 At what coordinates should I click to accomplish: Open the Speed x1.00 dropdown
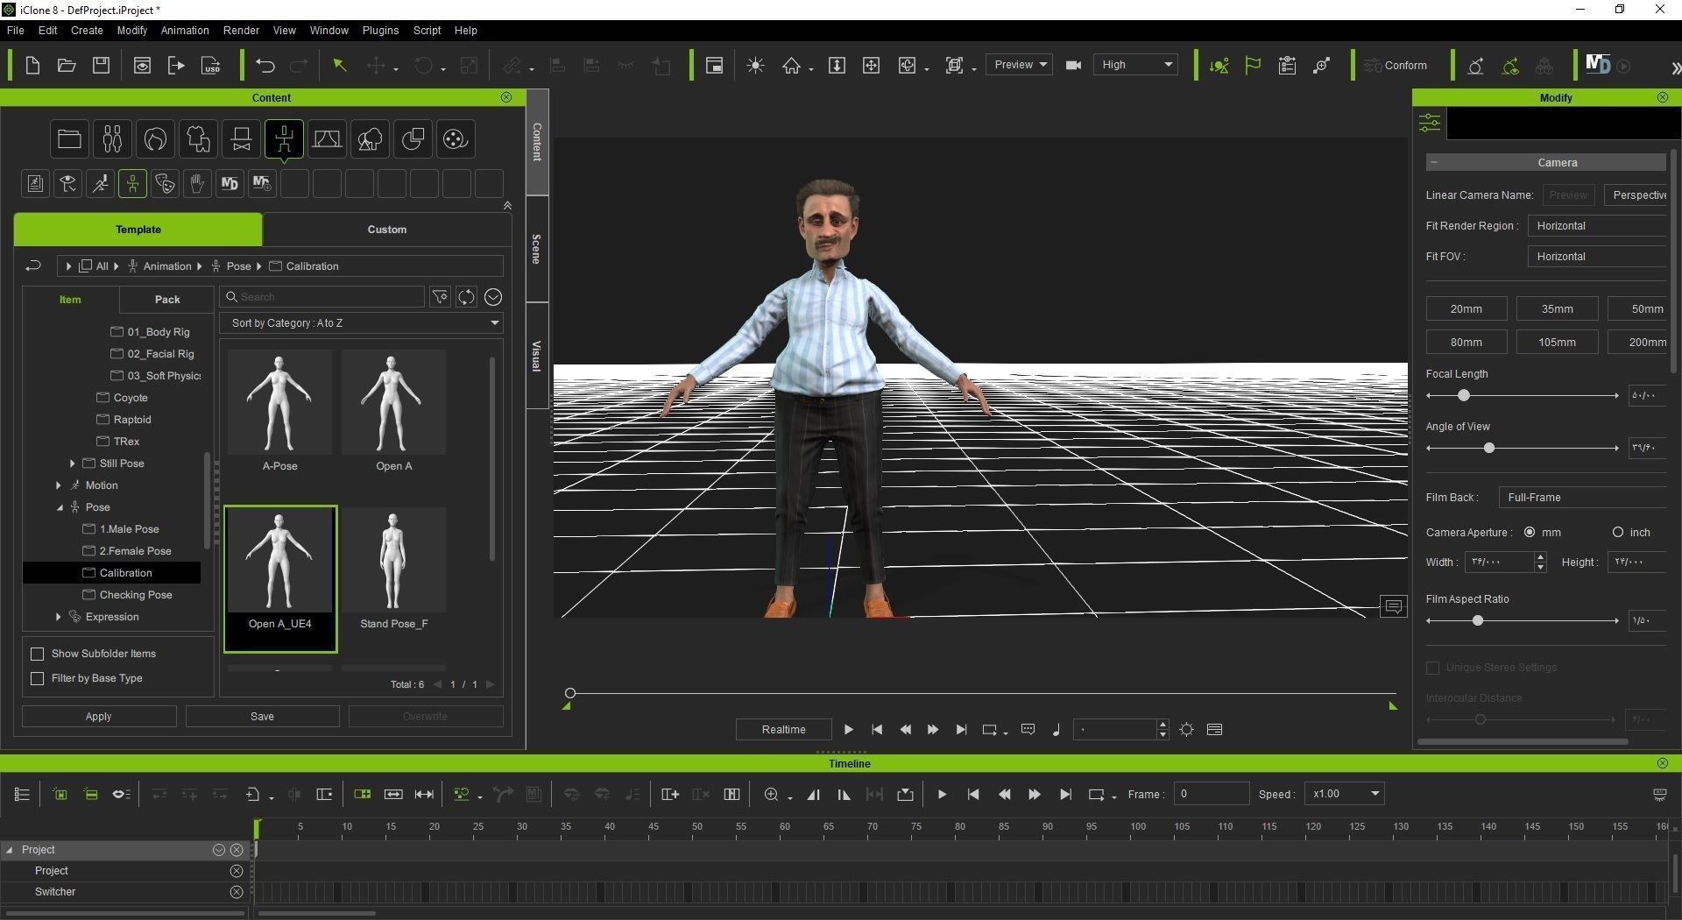tap(1344, 794)
